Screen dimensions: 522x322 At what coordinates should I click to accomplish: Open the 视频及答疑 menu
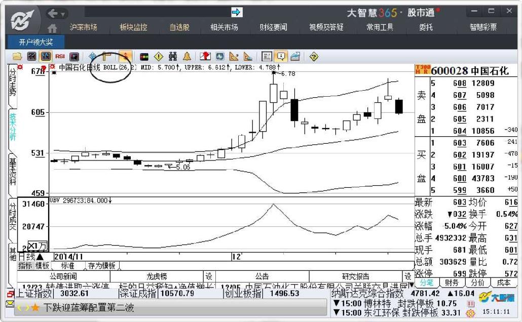click(326, 27)
